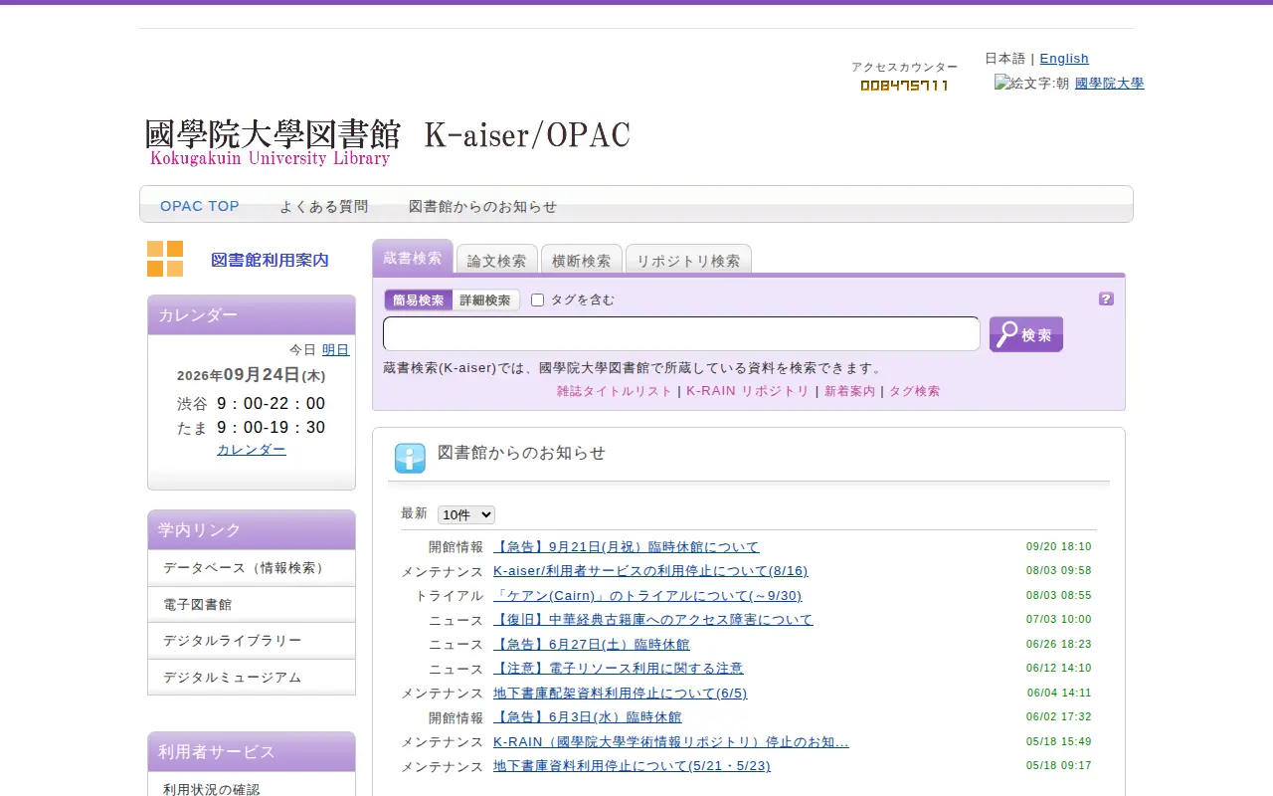Open 電子図書館 link
1273x796 pixels.
tap(252, 605)
